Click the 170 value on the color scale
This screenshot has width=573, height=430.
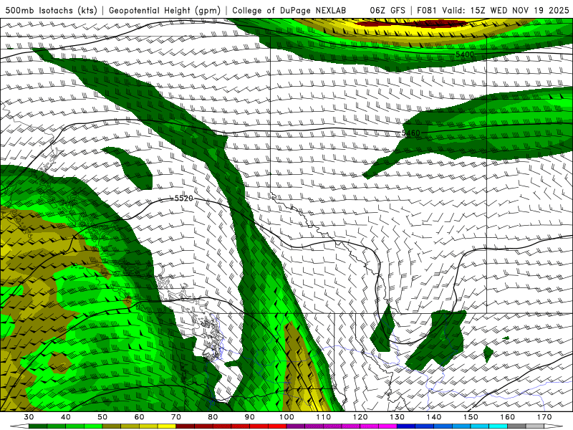[x=544, y=417]
